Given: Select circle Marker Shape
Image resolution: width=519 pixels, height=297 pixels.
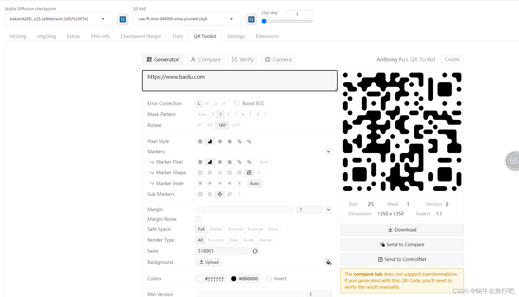Looking at the screenshot, I should click(210, 173).
